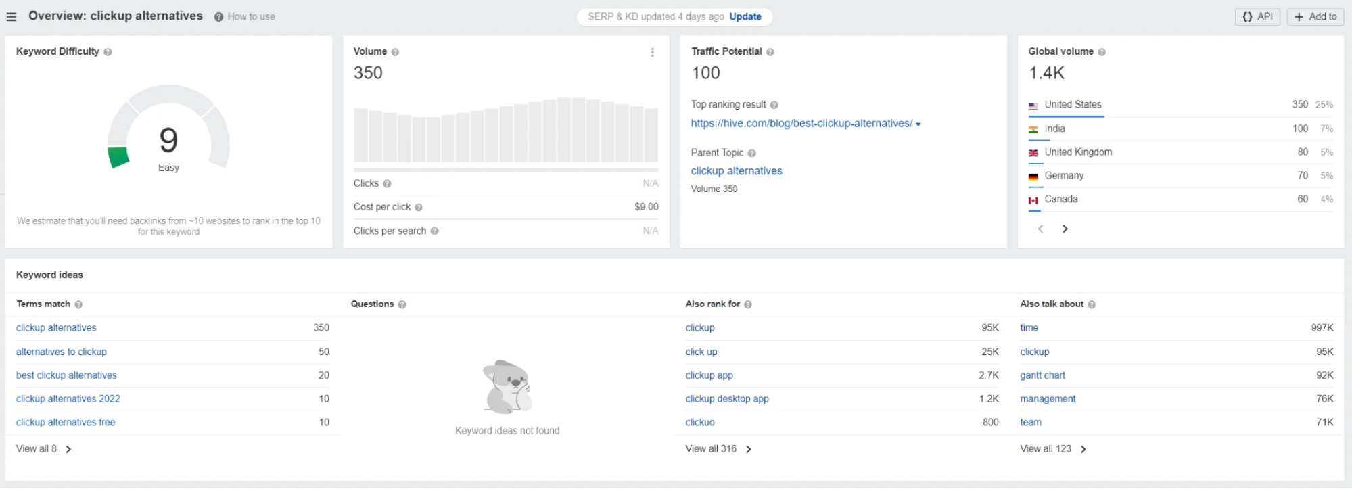Click the View all 123 arrow

tap(1083, 450)
